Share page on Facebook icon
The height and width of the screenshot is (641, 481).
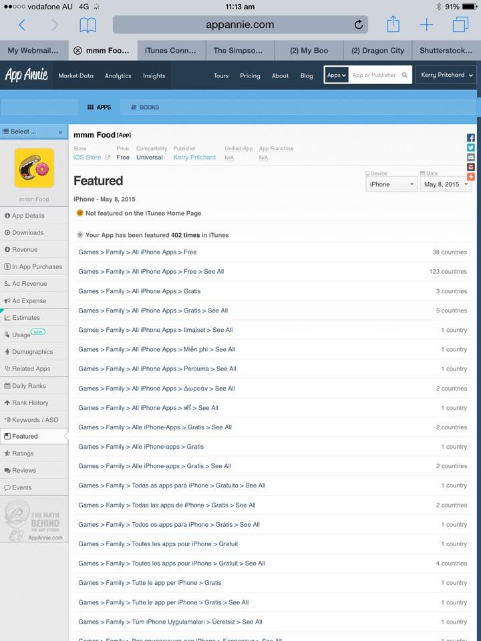471,138
